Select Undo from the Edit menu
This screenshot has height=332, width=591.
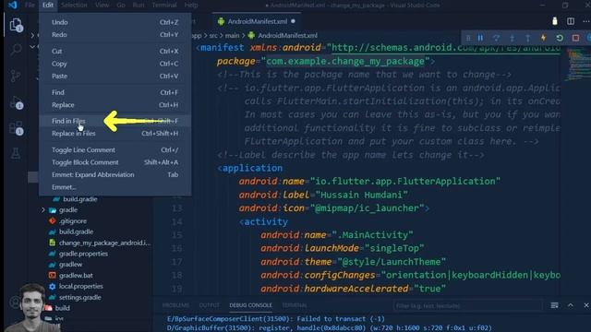[115, 22]
